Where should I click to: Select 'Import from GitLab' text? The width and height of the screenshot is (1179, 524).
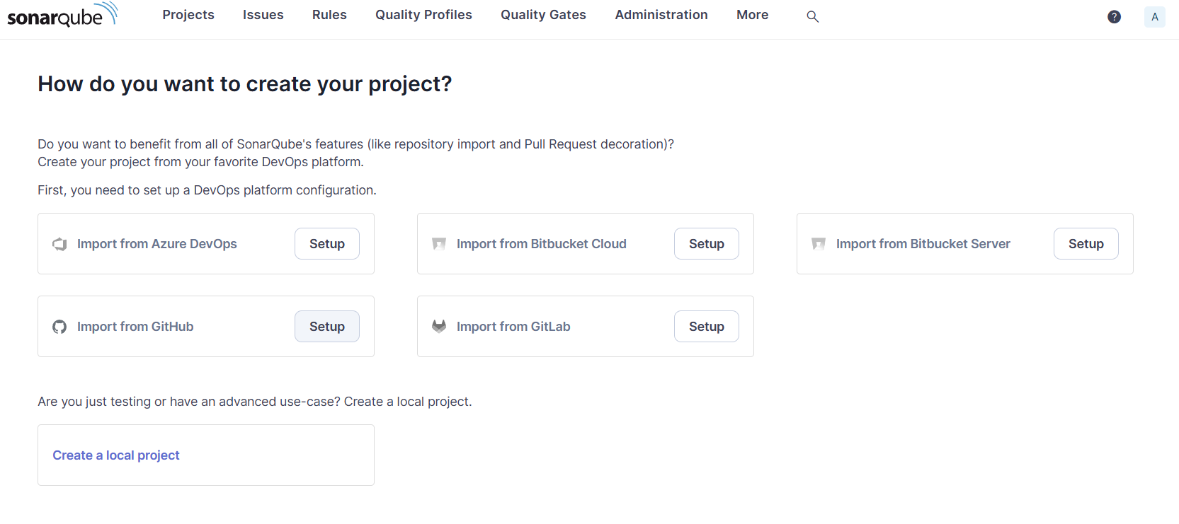click(x=513, y=327)
